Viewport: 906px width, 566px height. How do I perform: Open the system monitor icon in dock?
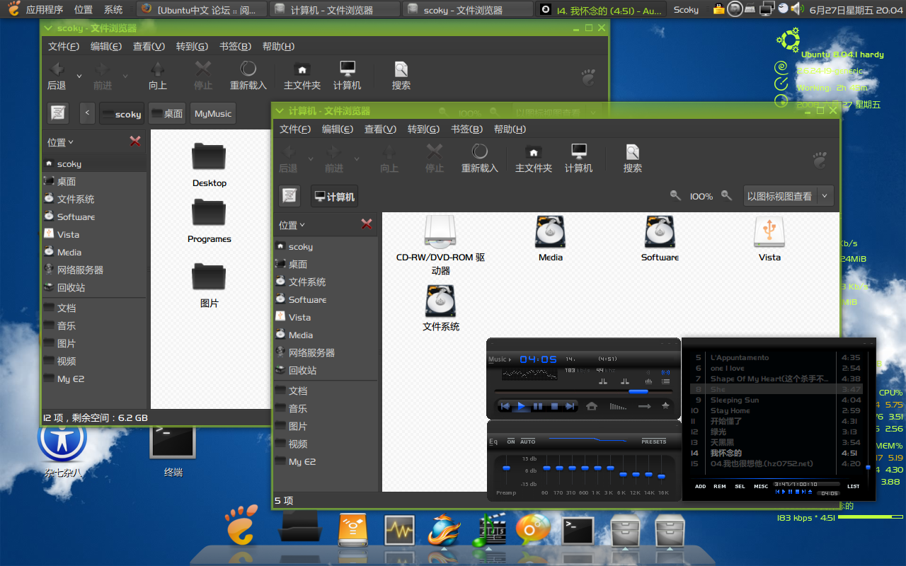(x=400, y=530)
